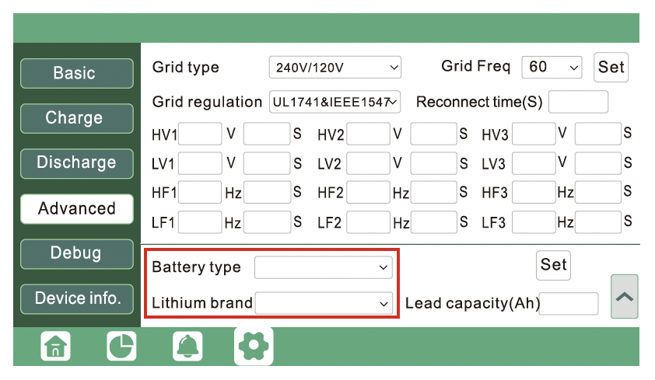Click the HV2 voltage input field
Image resolution: width=655 pixels, height=380 pixels.
(x=369, y=134)
